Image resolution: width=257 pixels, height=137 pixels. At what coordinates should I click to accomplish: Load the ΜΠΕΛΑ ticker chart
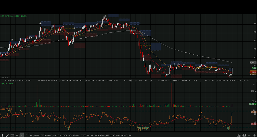(x=94, y=135)
